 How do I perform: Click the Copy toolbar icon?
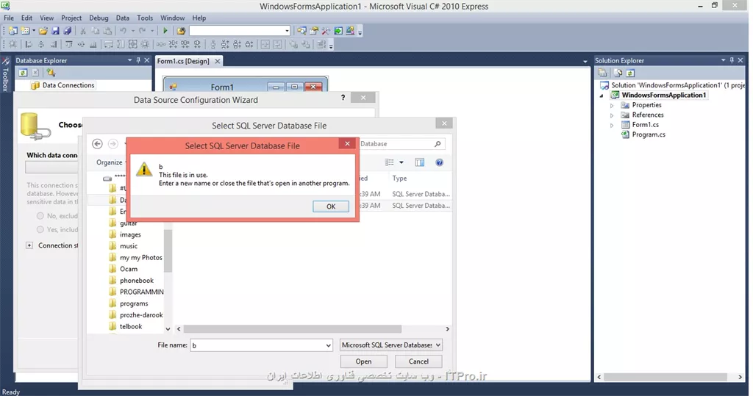(95, 31)
